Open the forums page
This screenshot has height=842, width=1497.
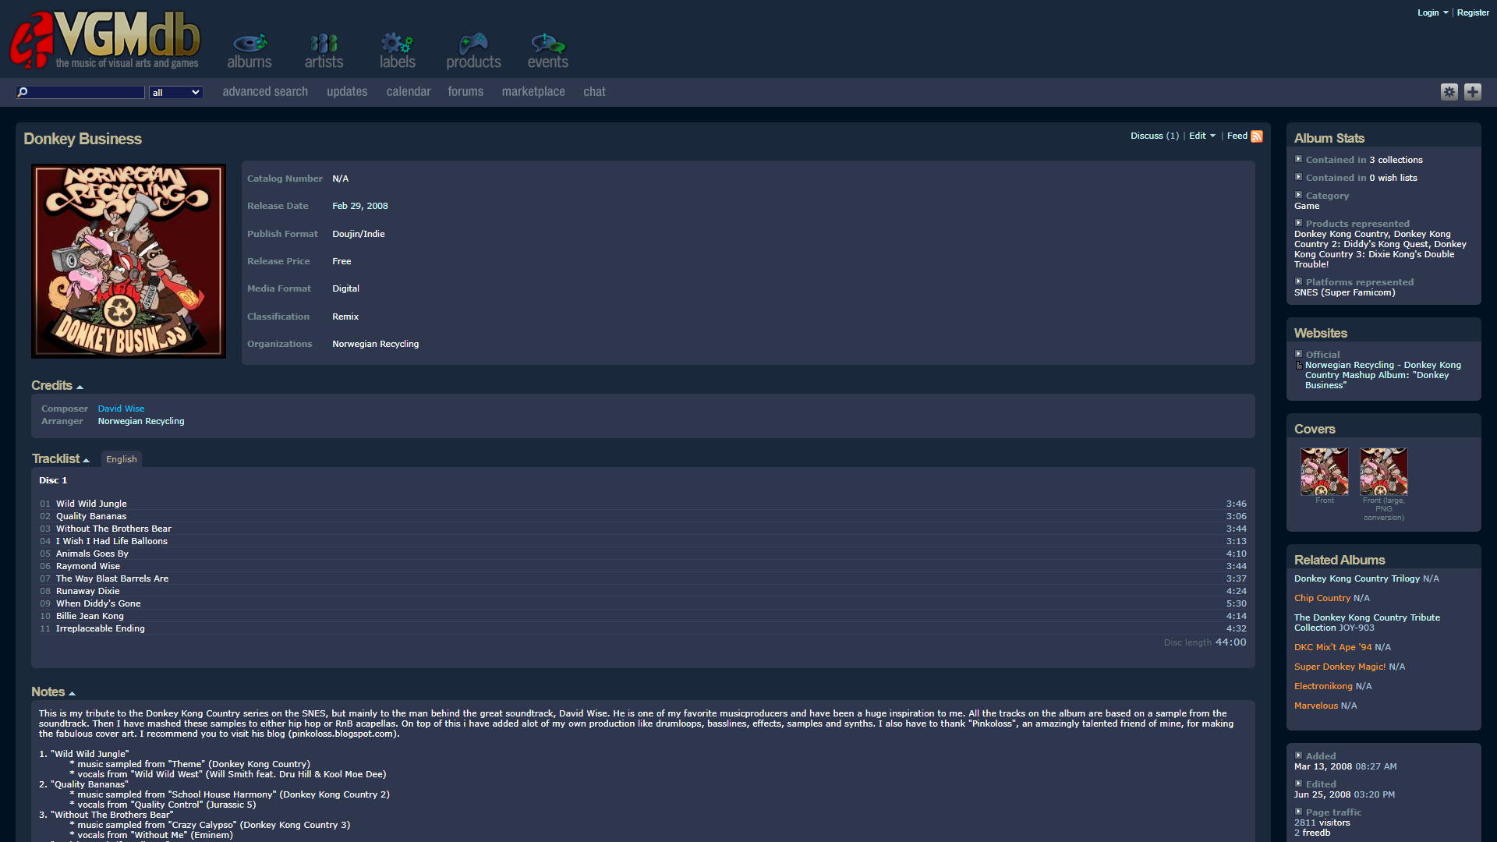pos(465,92)
